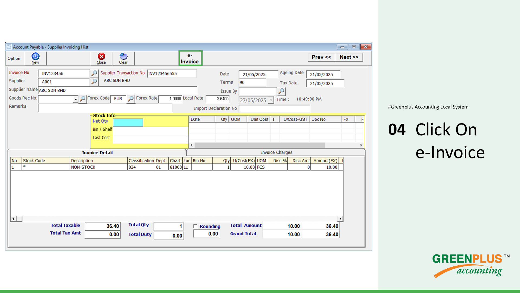The width and height of the screenshot is (520, 293).
Task: Click the Date field 21/05/2025
Action: click(x=258, y=74)
